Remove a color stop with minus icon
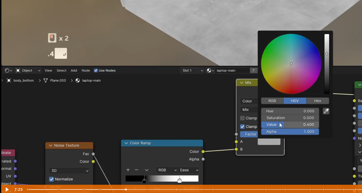Viewport: 362px width, 193px height. pos(137,170)
